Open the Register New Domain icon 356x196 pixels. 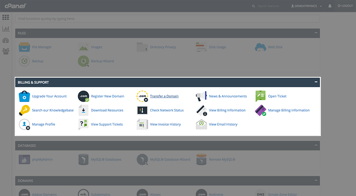(x=83, y=96)
